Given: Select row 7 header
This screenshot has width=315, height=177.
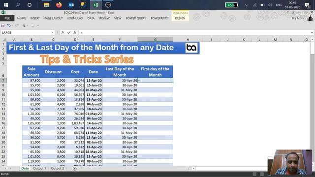Looking at the screenshot, I should [x=3, y=81].
